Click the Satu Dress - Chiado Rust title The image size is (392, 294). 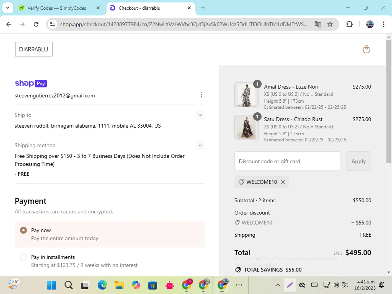[x=293, y=119]
